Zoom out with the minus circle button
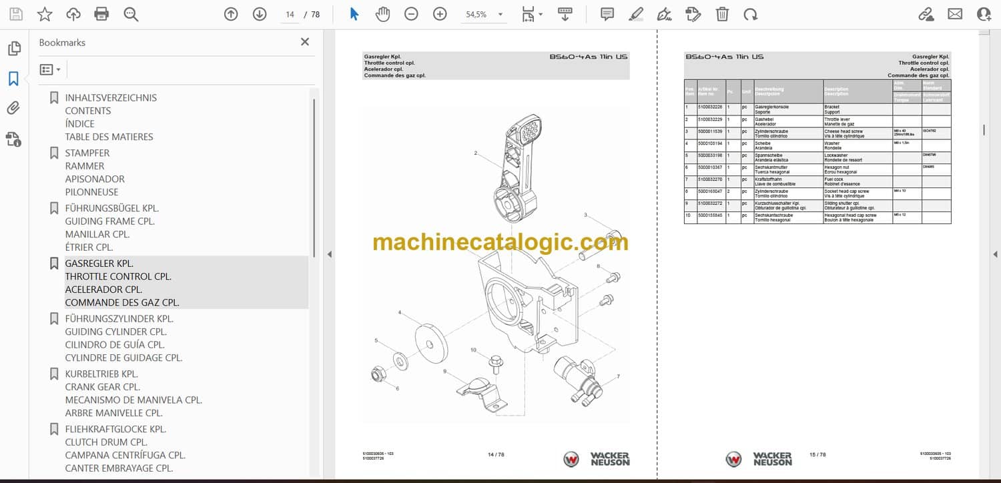Image resolution: width=1001 pixels, height=483 pixels. coord(411,14)
